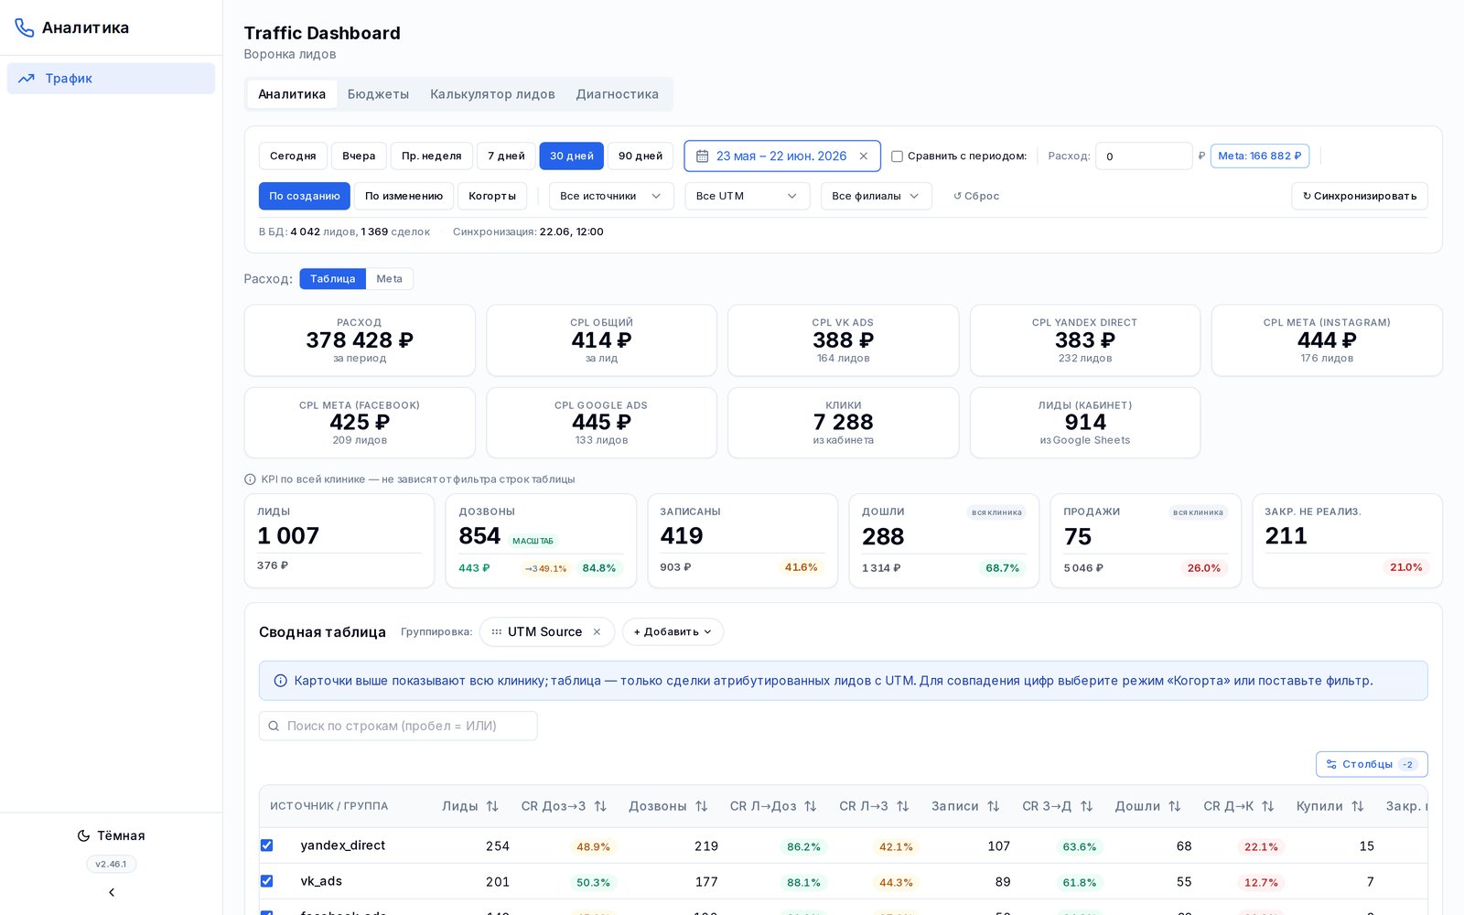Open the Столбцы columns button
Viewport: 1464px width, 915px height.
coord(1372,764)
